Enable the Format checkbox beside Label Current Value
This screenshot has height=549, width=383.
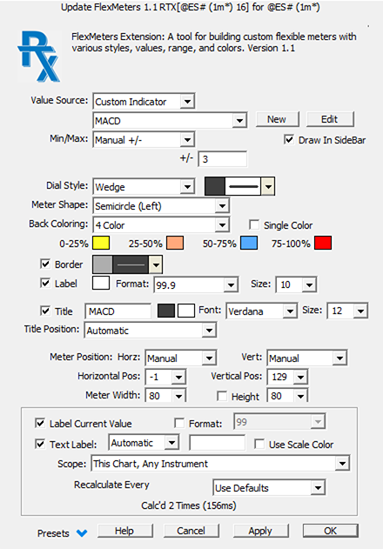coord(179,423)
